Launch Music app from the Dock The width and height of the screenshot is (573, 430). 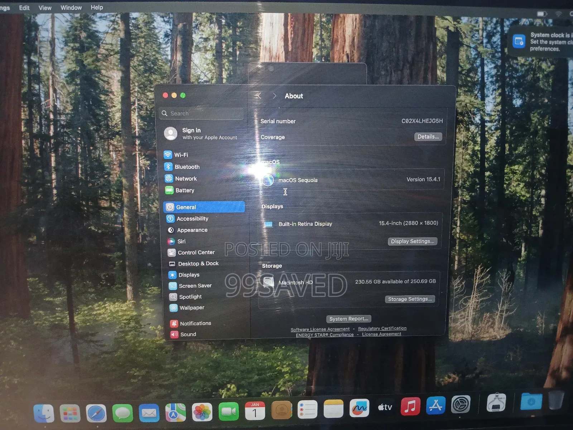point(410,406)
